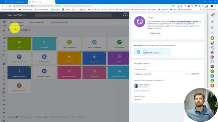The width and height of the screenshot is (218, 122).
Task: Open the 10-number package tile
Action: [94, 44]
